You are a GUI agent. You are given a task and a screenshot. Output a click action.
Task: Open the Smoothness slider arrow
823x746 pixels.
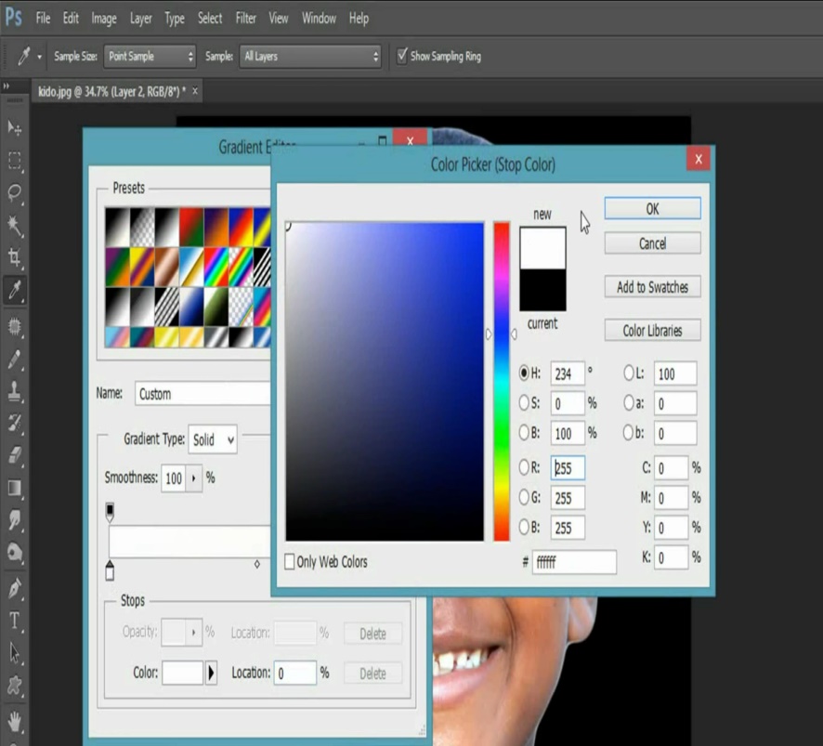194,478
